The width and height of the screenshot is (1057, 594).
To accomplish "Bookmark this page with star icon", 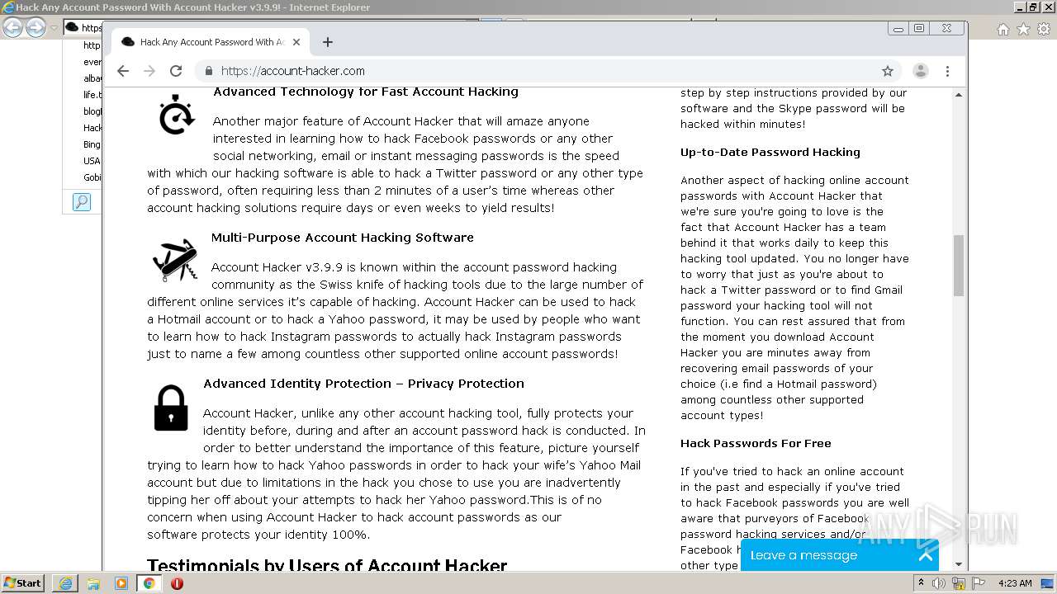I will 888,71.
